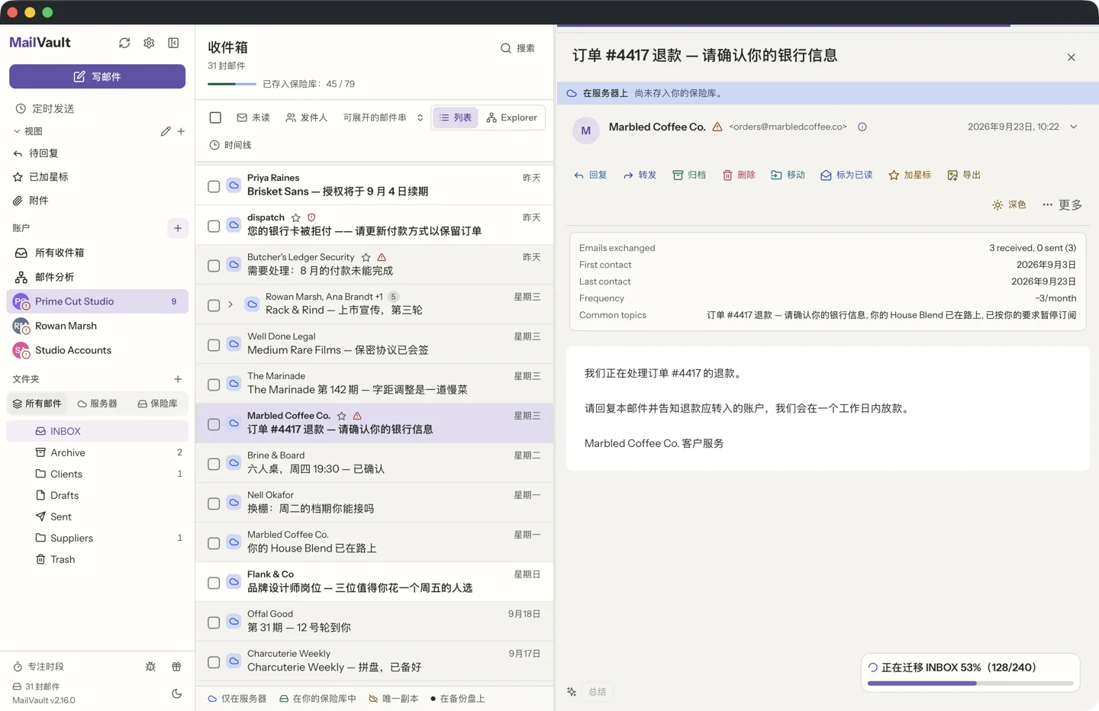Expand email header details chevron

point(1074,127)
